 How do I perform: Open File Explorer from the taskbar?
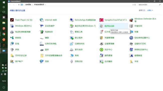tap(4, 23)
